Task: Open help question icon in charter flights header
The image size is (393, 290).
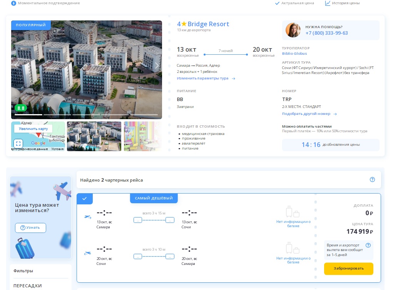Action: point(373,180)
